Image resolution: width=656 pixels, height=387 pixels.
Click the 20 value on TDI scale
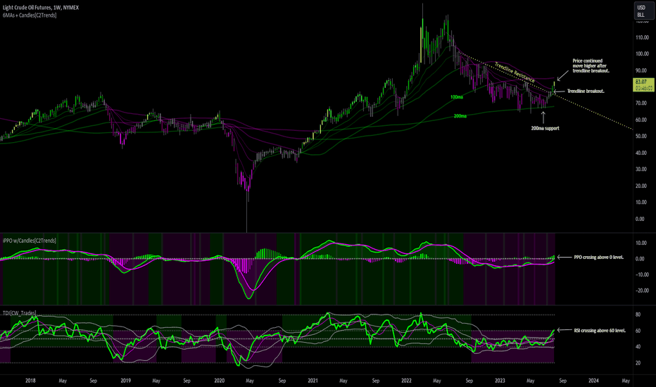[638, 363]
